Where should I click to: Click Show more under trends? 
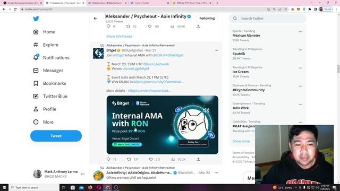(x=241, y=141)
